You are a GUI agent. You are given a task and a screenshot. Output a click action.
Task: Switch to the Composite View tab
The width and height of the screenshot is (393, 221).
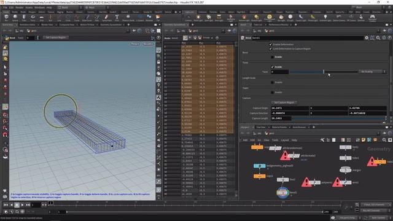(67, 25)
